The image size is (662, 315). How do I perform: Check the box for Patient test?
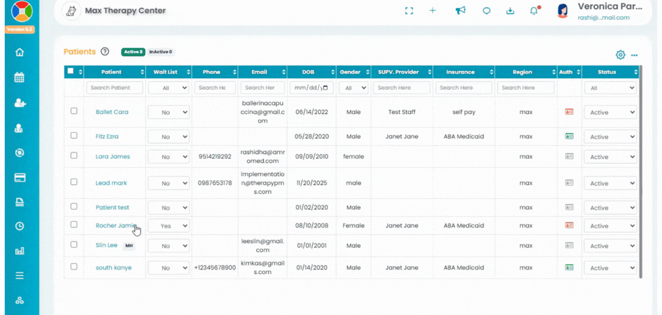tap(74, 206)
